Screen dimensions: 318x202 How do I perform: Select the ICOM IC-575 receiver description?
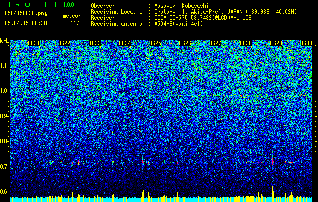coord(203,18)
